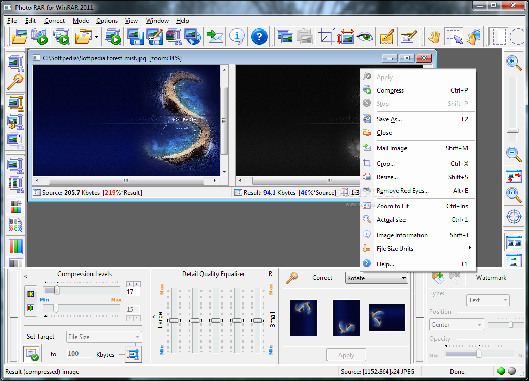Choose Compress from the context menu

(417, 90)
